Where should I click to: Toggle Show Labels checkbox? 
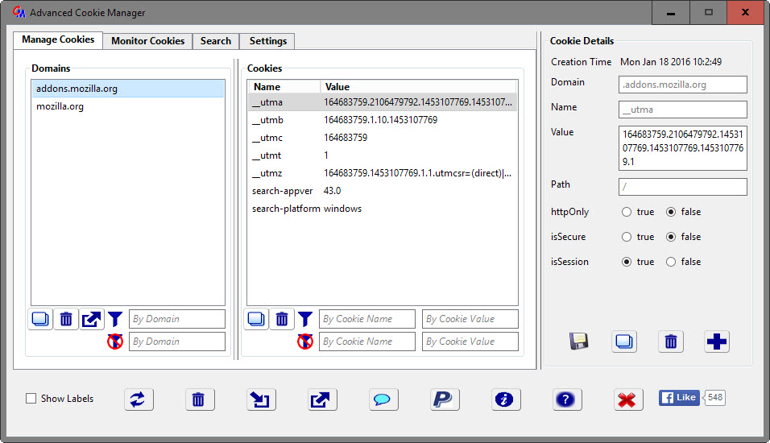(31, 399)
